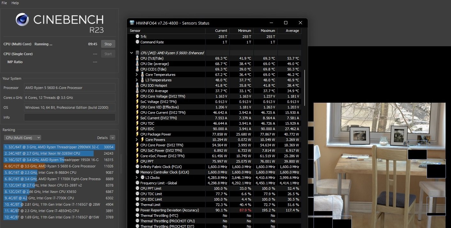Viewport: 451px width, 228px height.
Task: Click the rendered kitchen scene preview
Action: click(x=379, y=165)
